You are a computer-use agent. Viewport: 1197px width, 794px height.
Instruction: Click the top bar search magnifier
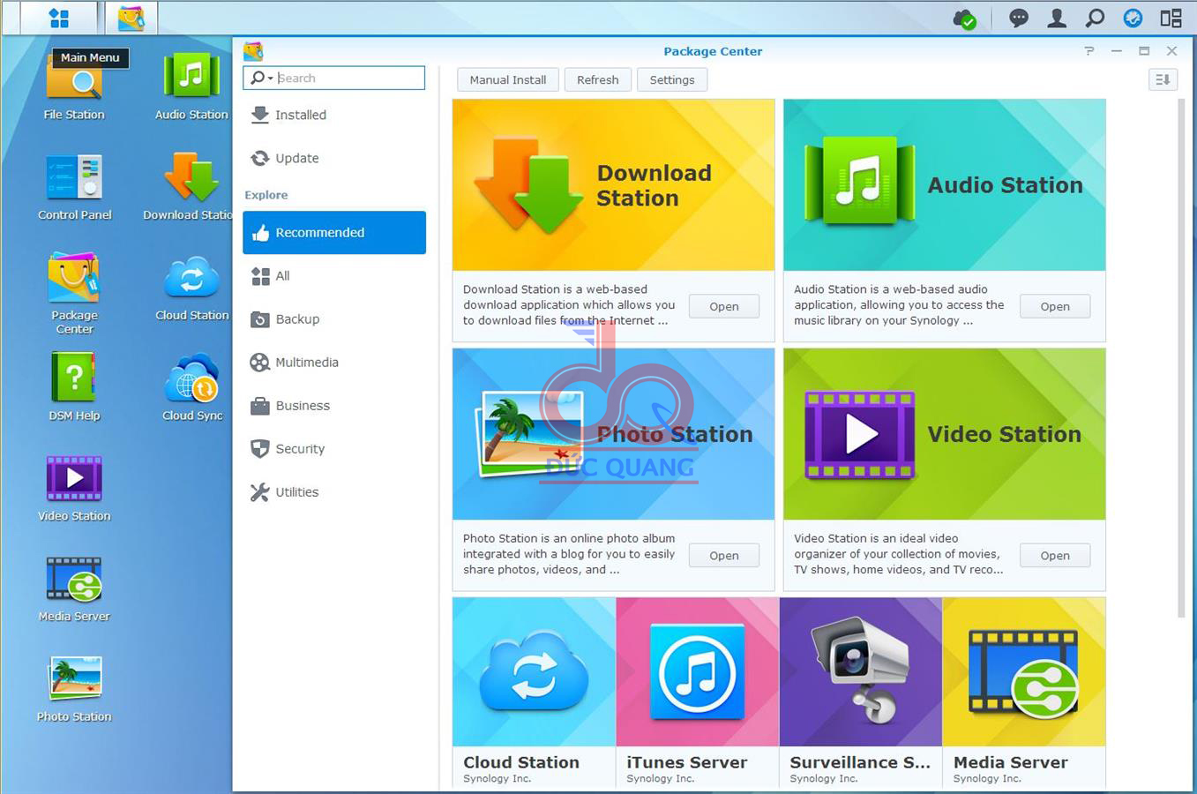click(1095, 18)
